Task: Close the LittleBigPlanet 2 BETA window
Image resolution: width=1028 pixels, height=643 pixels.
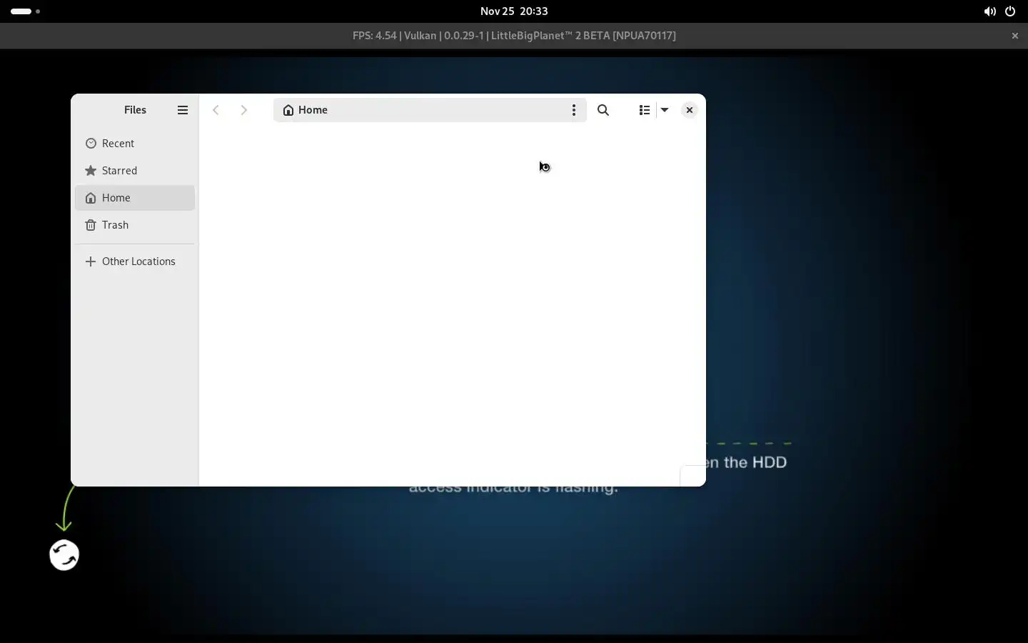Action: pos(1015,36)
